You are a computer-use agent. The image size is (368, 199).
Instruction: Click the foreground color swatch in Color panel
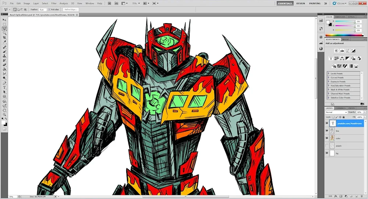tap(328, 22)
